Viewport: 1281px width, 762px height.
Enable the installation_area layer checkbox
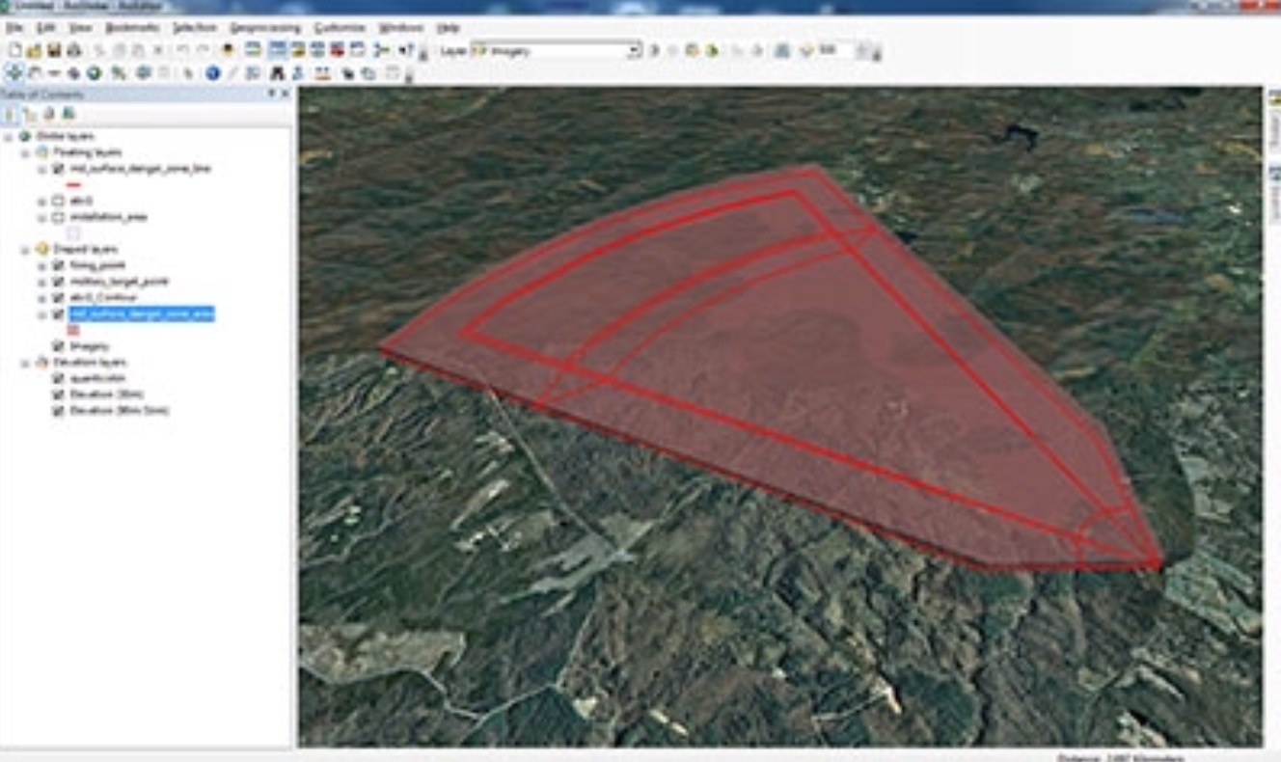pyautogui.click(x=58, y=217)
